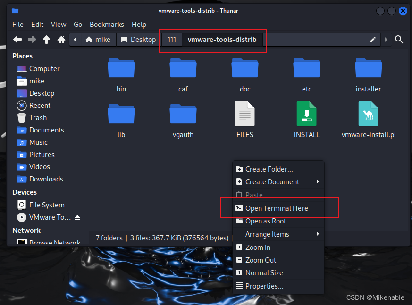Image resolution: width=412 pixels, height=305 pixels.
Task: Open the Help menu
Action: (x=139, y=25)
